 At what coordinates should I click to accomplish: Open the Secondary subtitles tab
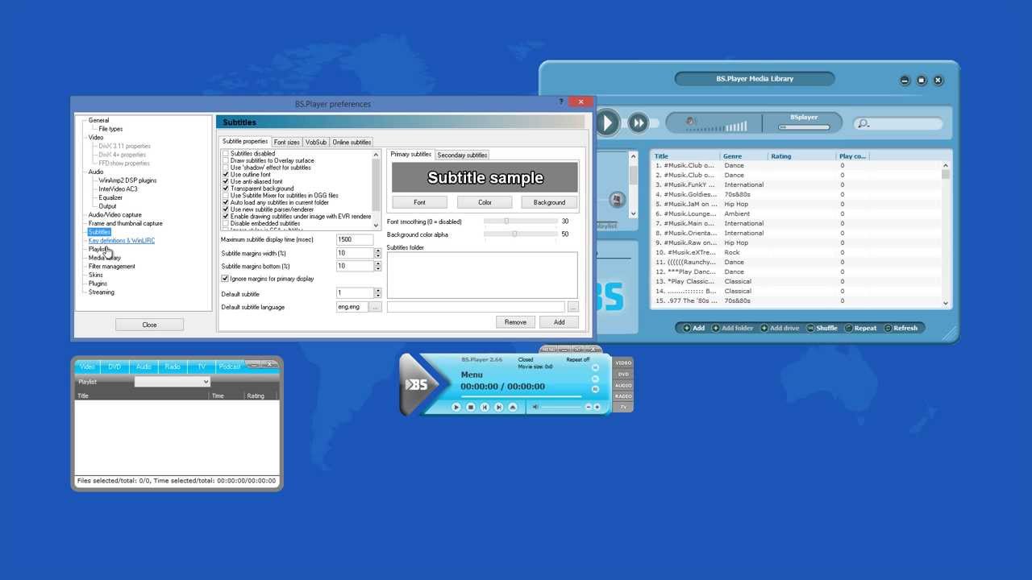[462, 155]
